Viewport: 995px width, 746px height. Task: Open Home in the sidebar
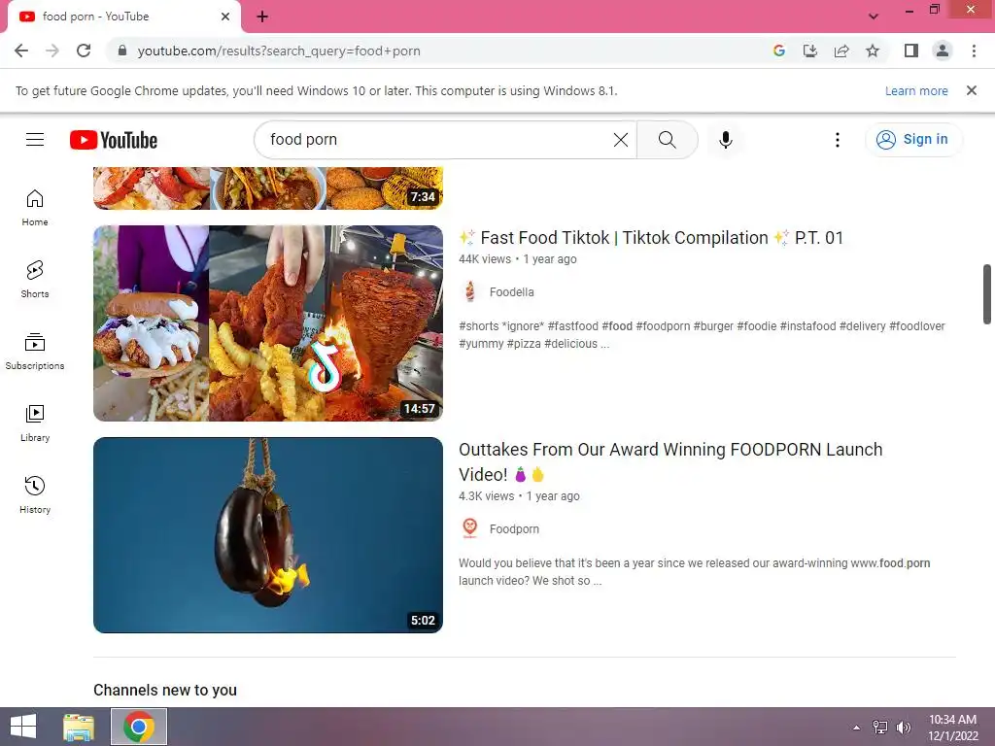coord(35,208)
